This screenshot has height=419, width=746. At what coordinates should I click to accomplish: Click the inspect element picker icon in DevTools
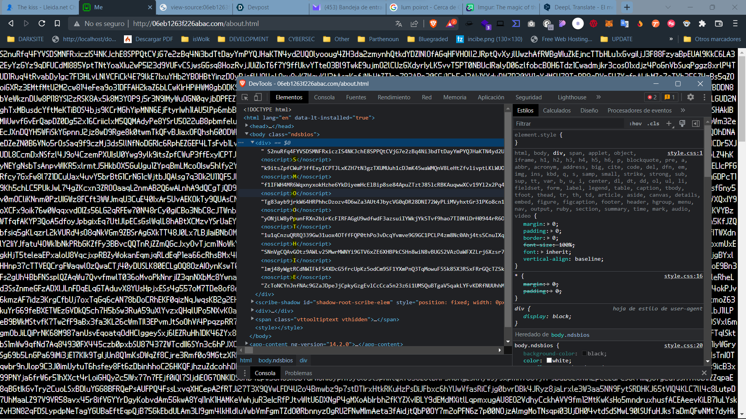[x=245, y=97]
